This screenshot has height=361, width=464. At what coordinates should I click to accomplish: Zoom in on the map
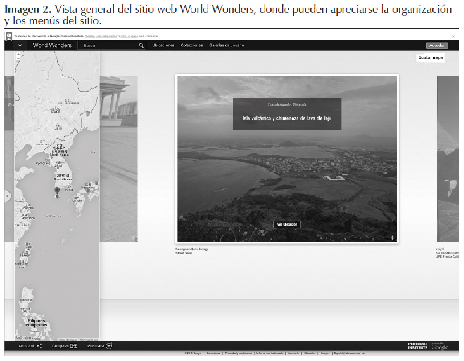18,54
